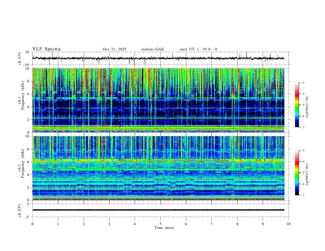Click the "ch.1(V)" waveform axis label
The image size is (325, 251).
click(x=20, y=58)
